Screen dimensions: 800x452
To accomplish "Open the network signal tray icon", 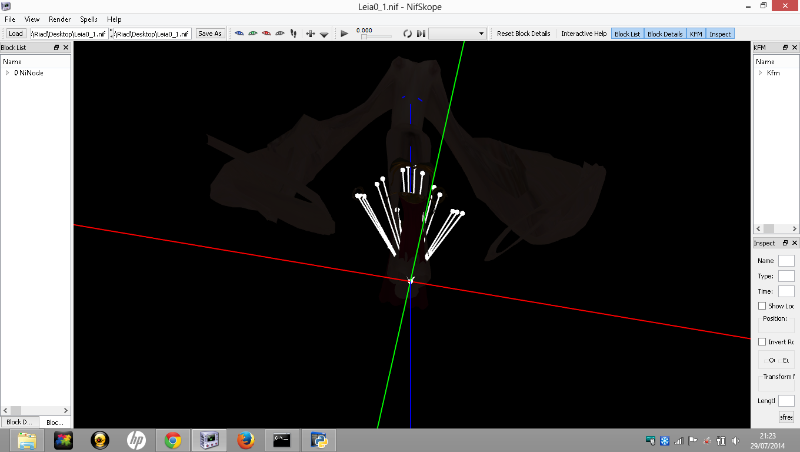I will click(679, 440).
